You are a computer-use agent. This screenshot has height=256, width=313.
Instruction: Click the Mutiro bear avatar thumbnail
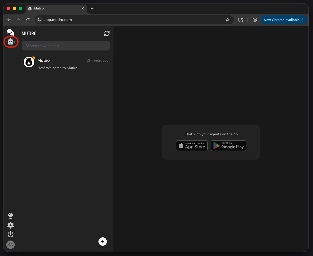point(29,62)
